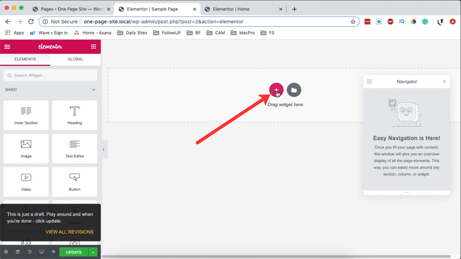Screen dimensions: 461x259
Task: Open the Navigator layers icon
Action: tap(18, 252)
